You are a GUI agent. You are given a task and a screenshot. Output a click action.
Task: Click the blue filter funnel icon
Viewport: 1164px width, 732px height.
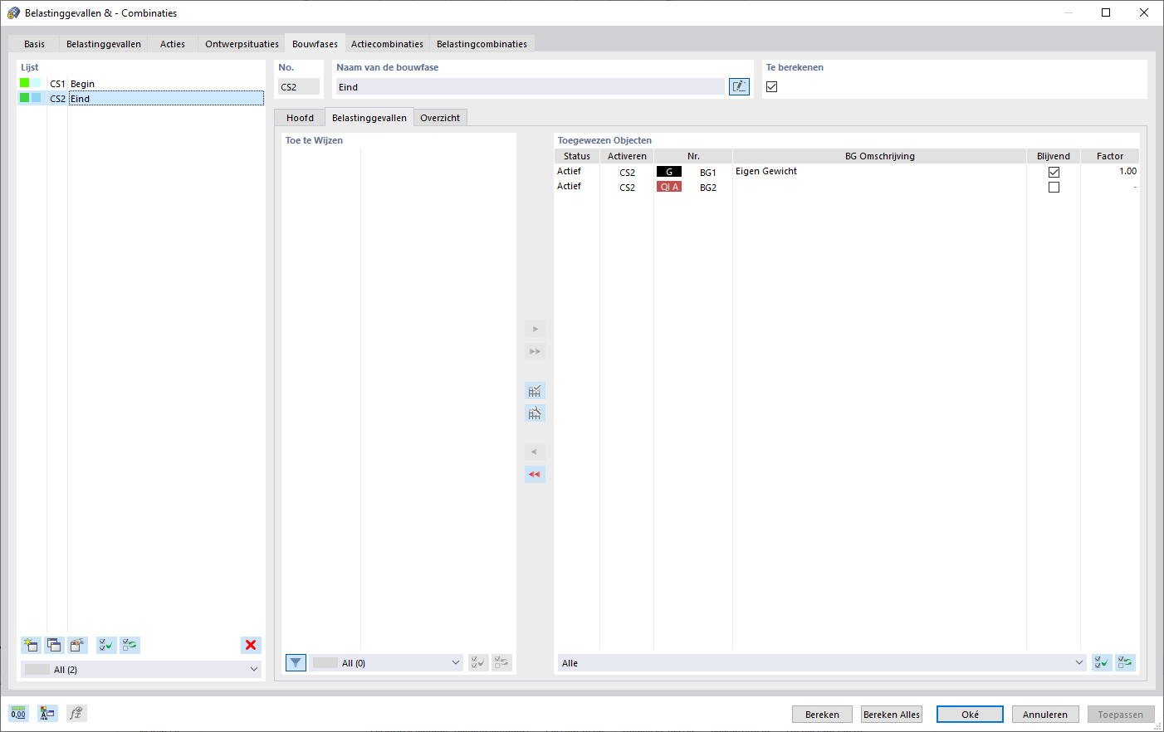[x=296, y=662]
